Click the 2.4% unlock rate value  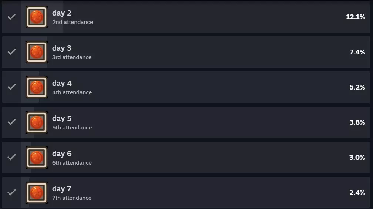pyautogui.click(x=357, y=193)
